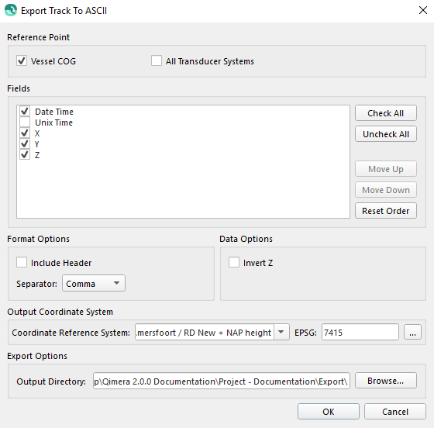434x428 pixels.
Task: Click the Output Directory path field
Action: tap(222, 381)
